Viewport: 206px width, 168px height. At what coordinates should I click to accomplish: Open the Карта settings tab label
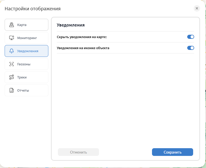(22, 25)
